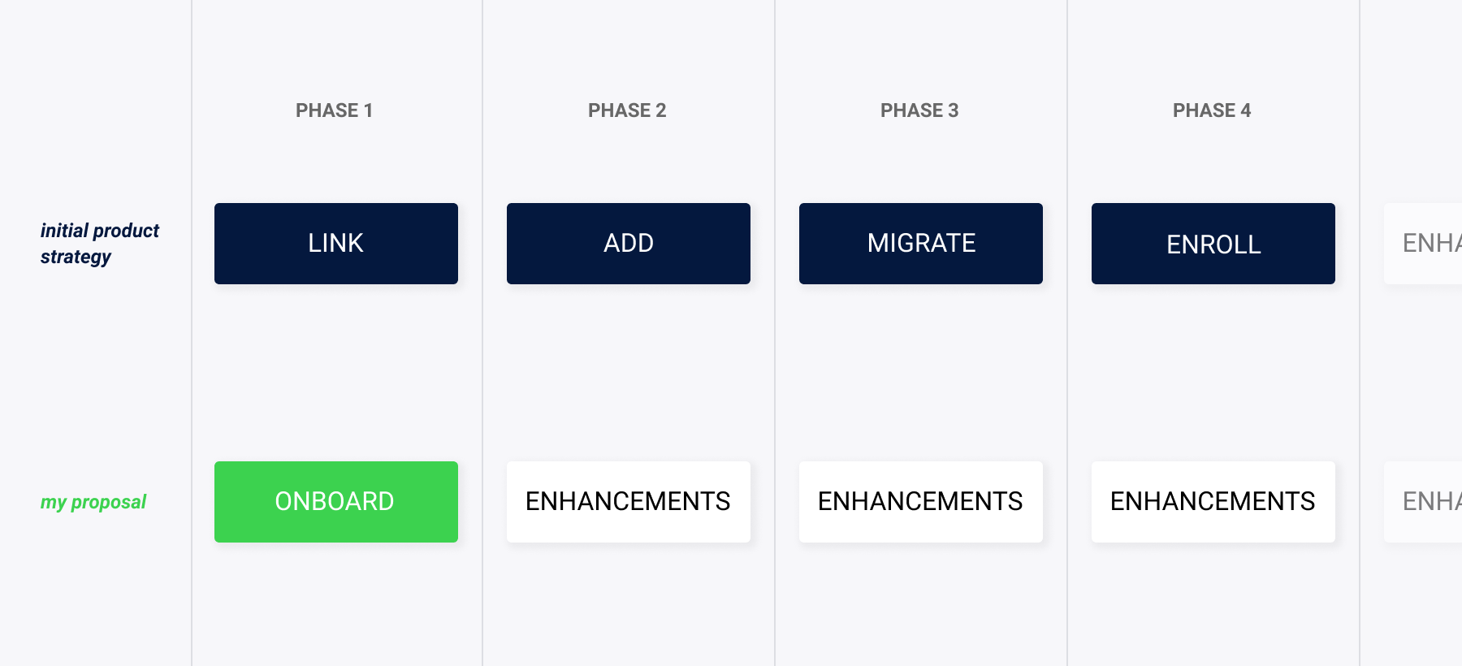Select ENHANCEMENTS block under Phase 2
The width and height of the screenshot is (1462, 666).
click(x=629, y=502)
